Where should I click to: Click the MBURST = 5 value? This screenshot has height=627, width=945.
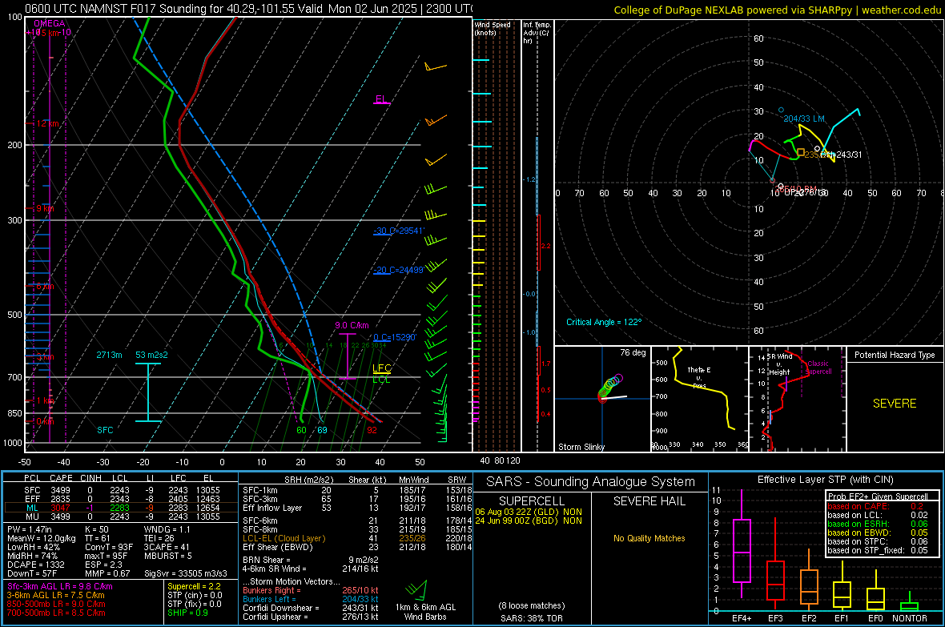point(167,556)
